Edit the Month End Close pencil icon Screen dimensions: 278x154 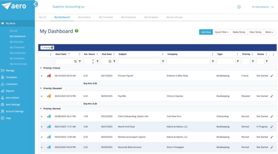(271, 127)
